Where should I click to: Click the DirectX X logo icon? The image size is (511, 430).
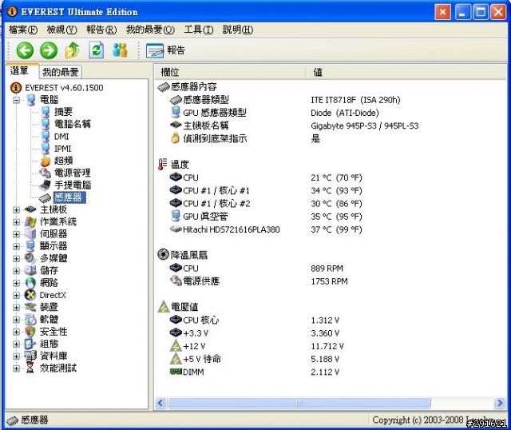coord(30,295)
